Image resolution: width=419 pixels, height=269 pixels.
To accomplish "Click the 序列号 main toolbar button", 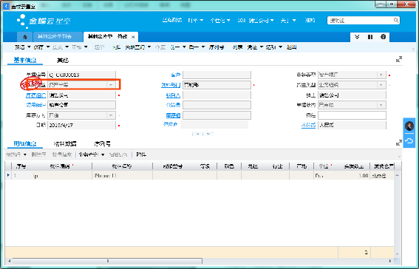I will pyautogui.click(x=217, y=47).
